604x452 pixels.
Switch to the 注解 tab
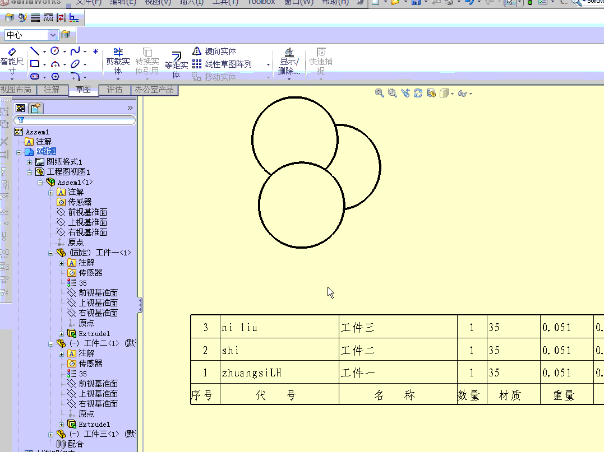(52, 90)
